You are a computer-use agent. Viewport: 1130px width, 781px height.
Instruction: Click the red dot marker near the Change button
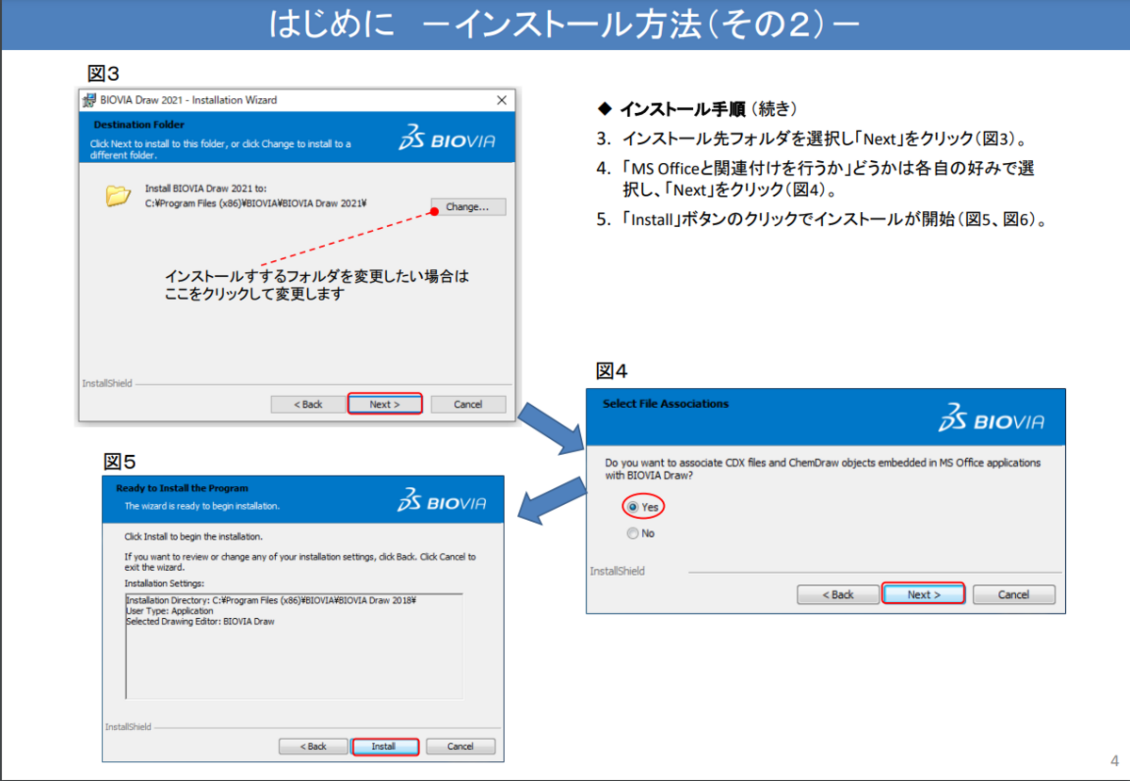coord(432,213)
